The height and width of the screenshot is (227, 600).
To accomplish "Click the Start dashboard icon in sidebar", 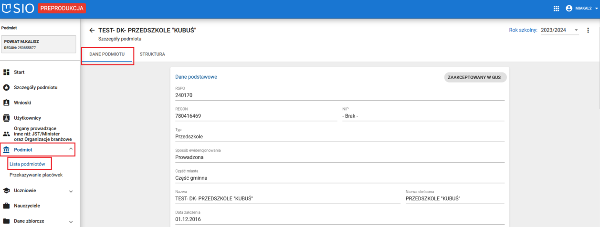I will (x=7, y=72).
